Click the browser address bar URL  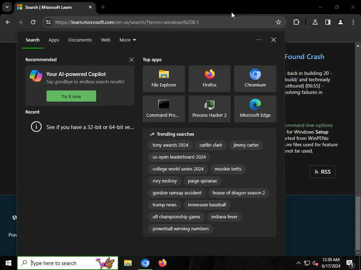pyautogui.click(x=127, y=22)
